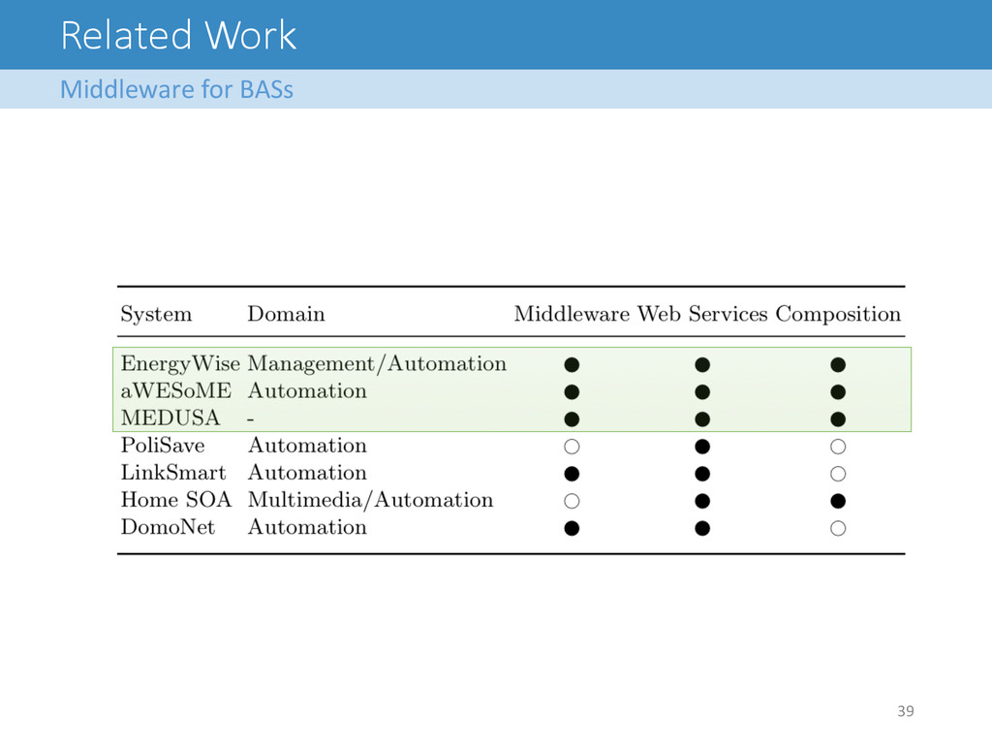Image resolution: width=992 pixels, height=744 pixels.
Task: Click aWESoME's filled Composition dot
Action: coord(838,392)
